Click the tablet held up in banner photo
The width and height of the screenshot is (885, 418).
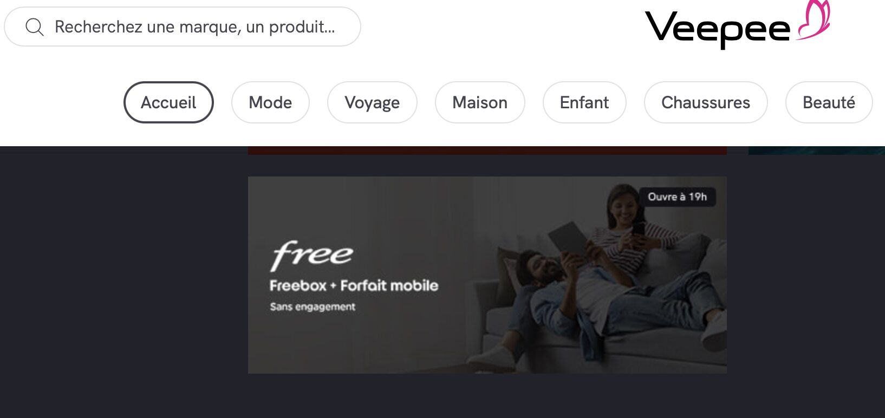(x=569, y=237)
